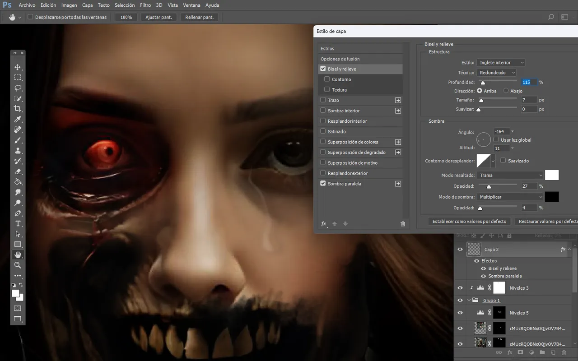This screenshot has height=361, width=578.
Task: Select the History Brush tool
Action: [18, 161]
